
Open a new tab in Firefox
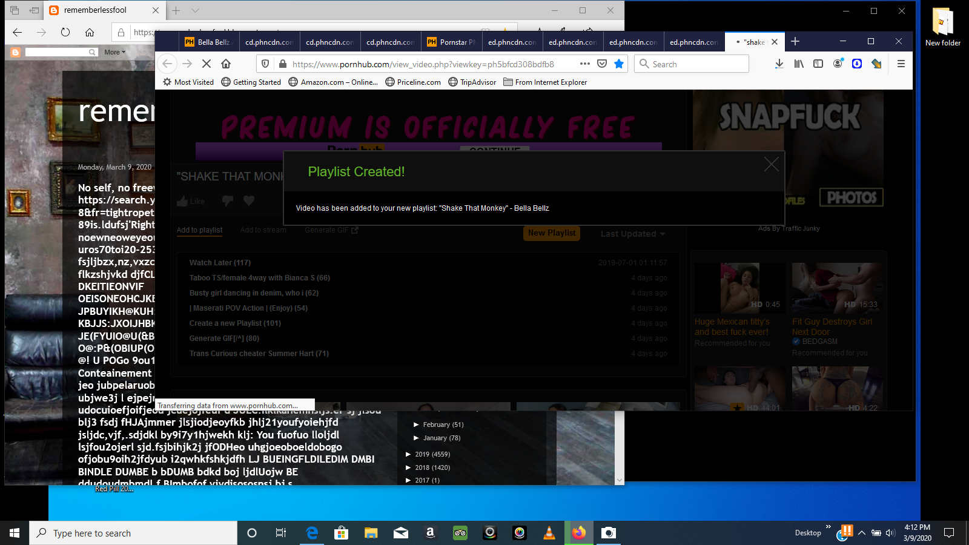click(795, 41)
